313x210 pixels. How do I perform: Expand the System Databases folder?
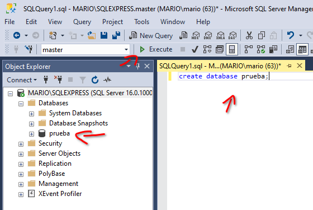[x=31, y=114]
